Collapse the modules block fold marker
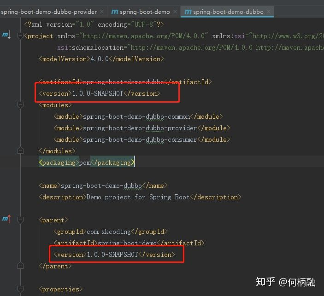 tap(20, 105)
